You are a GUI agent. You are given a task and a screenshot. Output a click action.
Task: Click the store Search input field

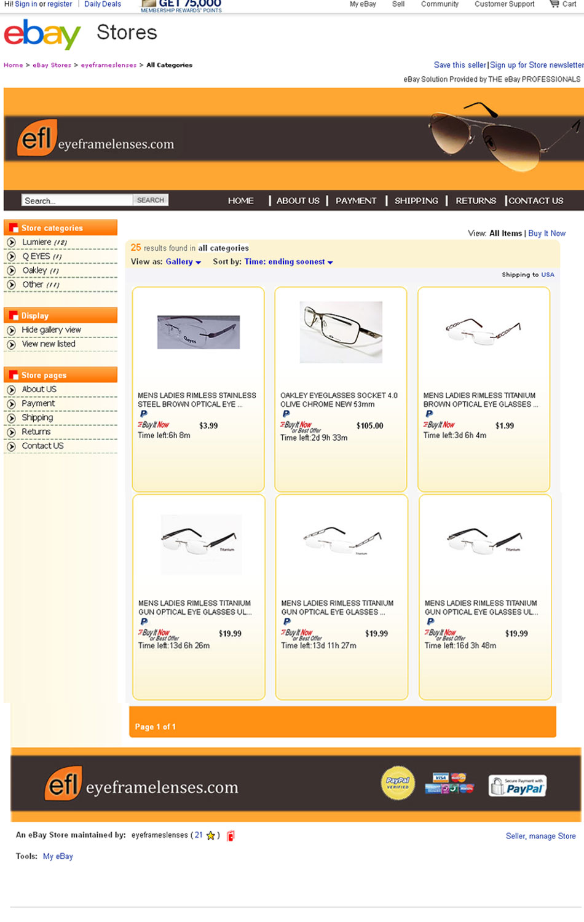77,200
